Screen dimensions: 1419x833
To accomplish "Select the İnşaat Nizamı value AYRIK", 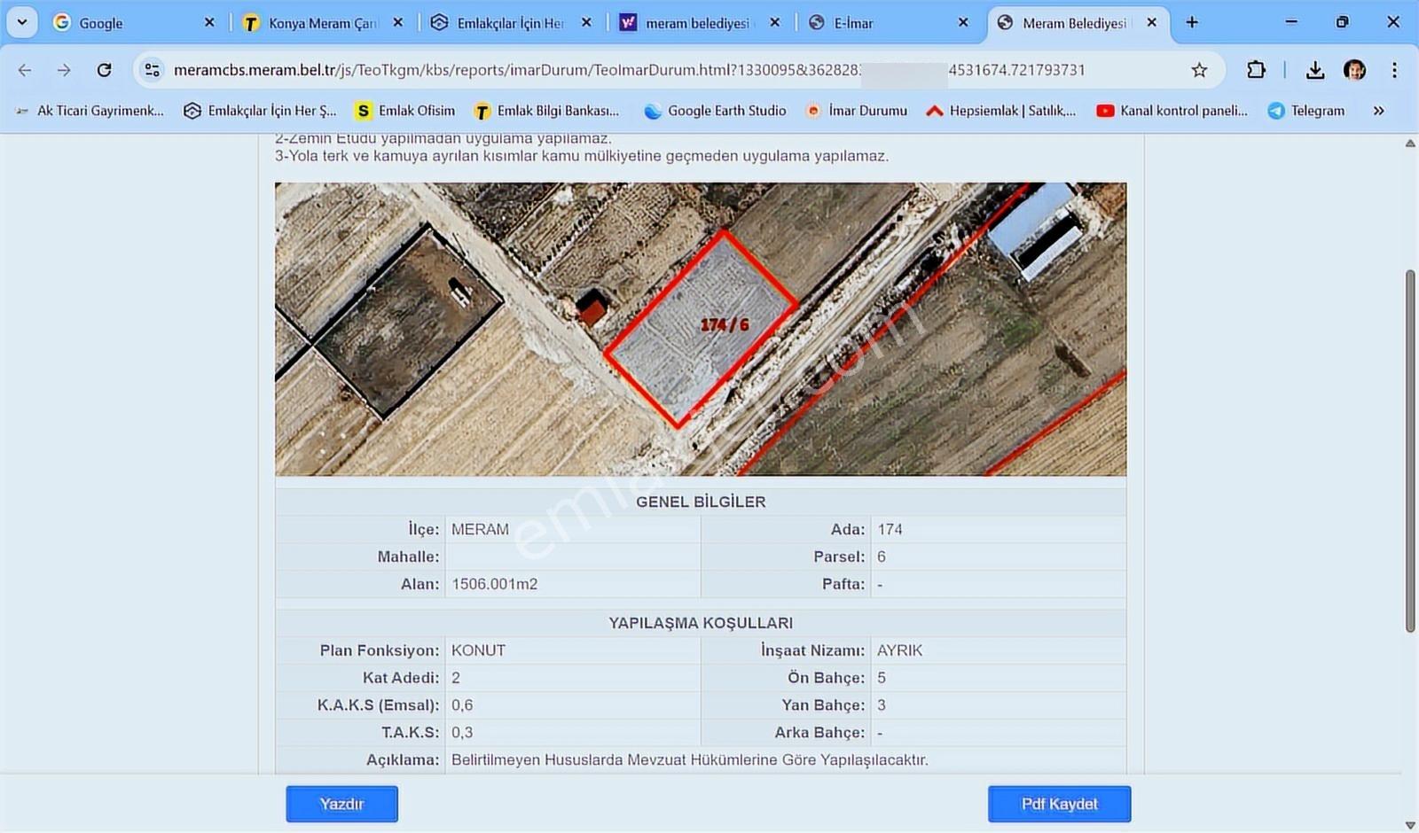I will coord(899,650).
